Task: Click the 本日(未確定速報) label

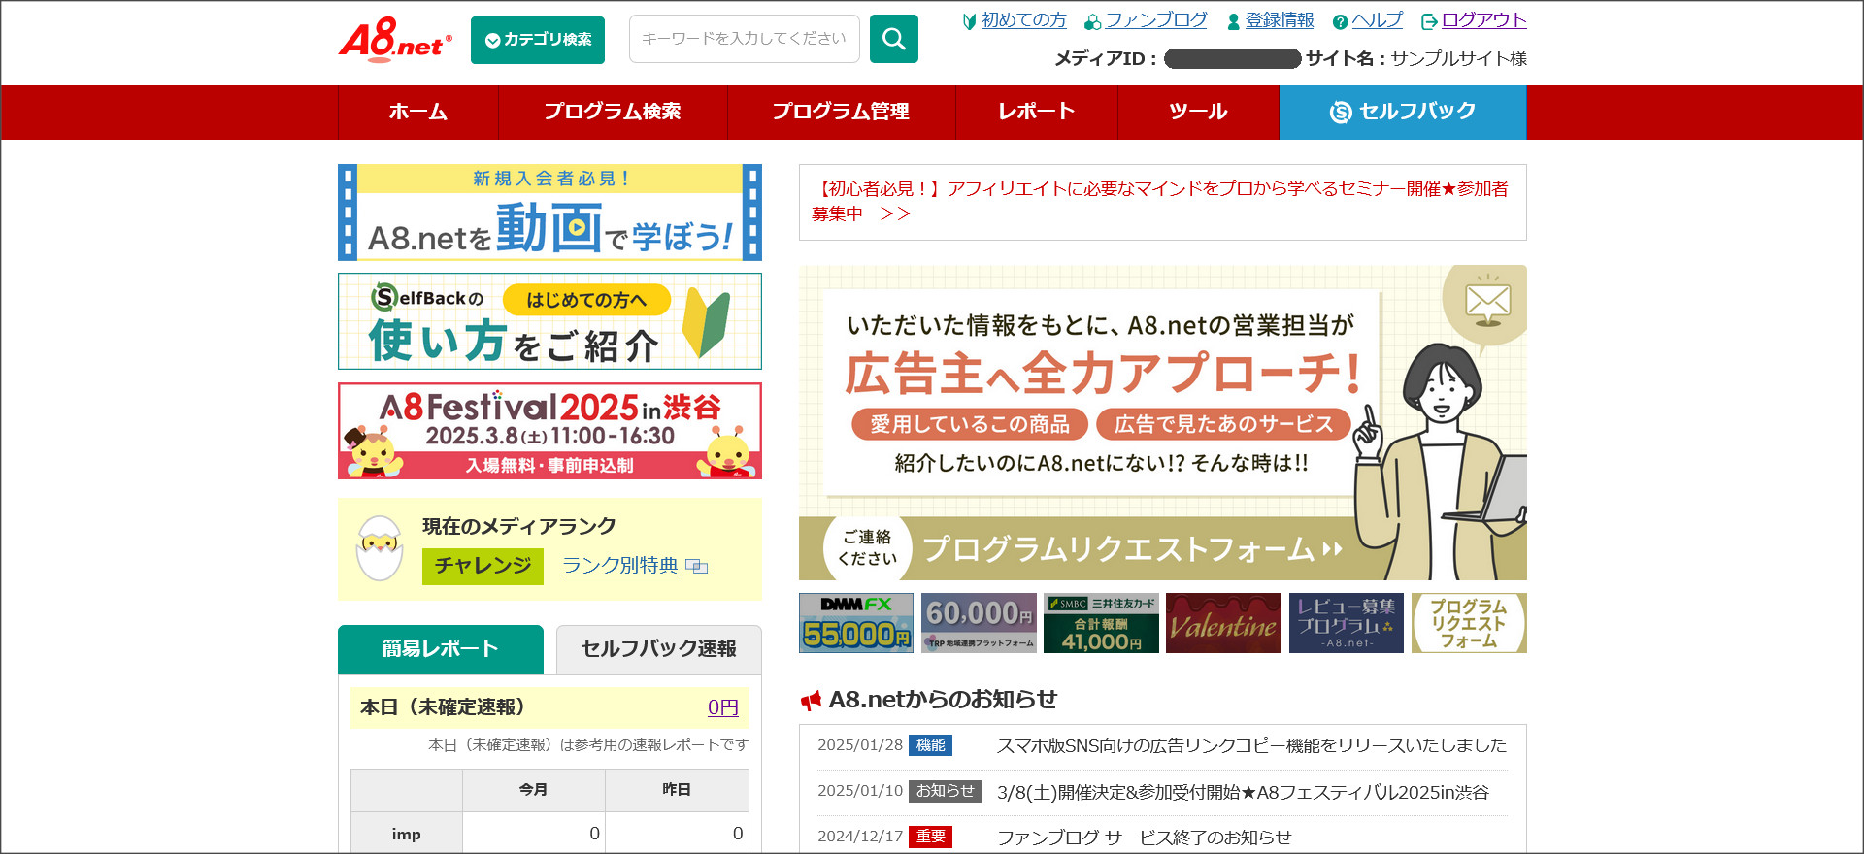Action: point(443,707)
